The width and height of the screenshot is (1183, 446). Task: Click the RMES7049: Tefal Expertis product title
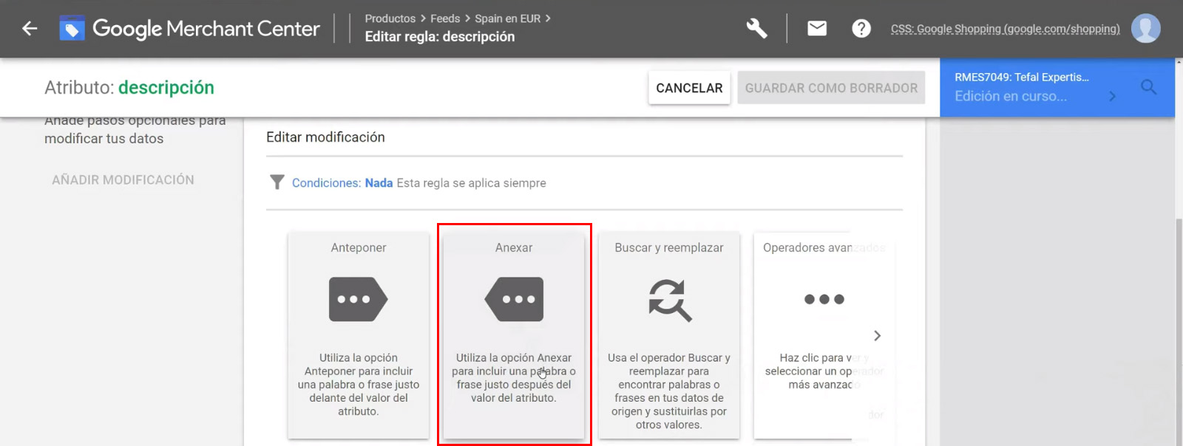coord(1022,77)
